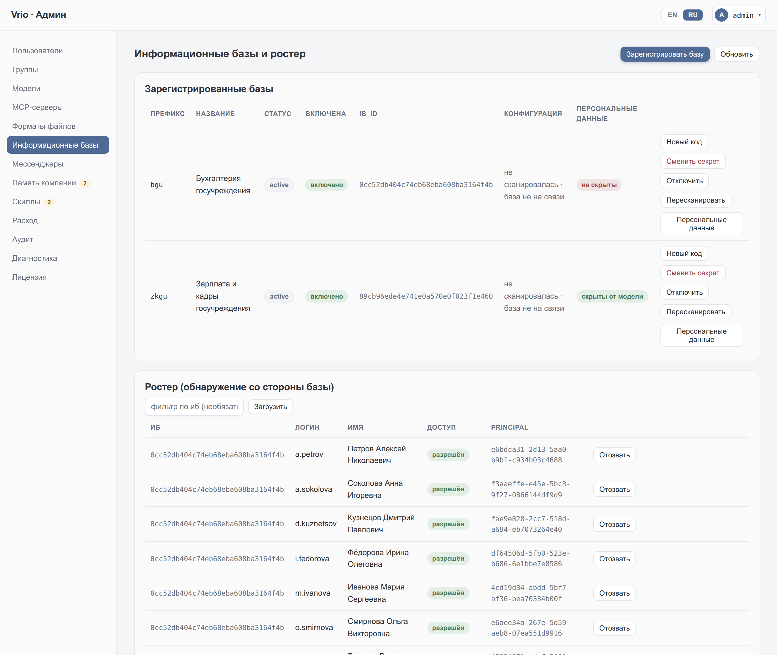The width and height of the screenshot is (777, 655).
Task: Click Отозвать in d.kuznetsov row
Action: [x=614, y=524]
